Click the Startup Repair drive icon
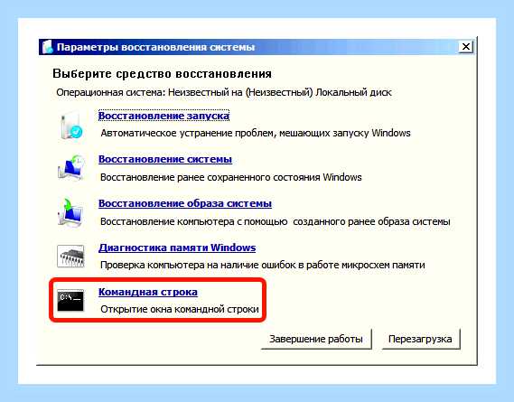The image size is (514, 402). pos(71,125)
